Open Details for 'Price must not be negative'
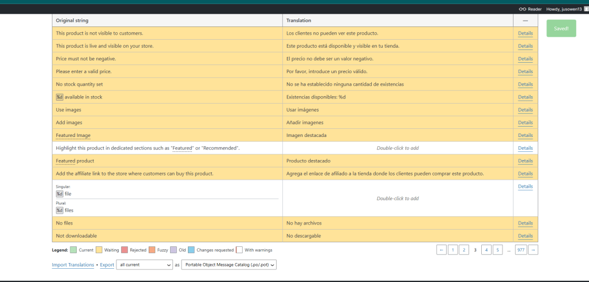Image resolution: width=589 pixels, height=282 pixels. (525, 59)
